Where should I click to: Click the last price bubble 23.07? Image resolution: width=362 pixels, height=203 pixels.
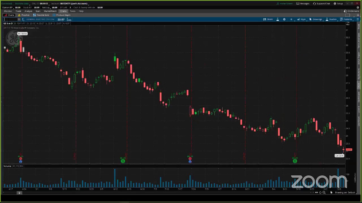[349, 150]
